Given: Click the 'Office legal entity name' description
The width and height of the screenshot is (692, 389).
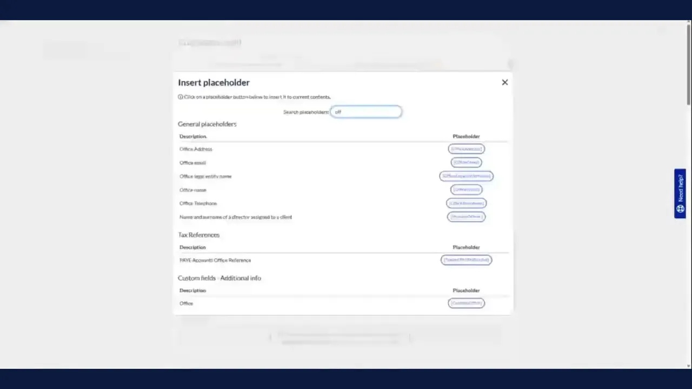Looking at the screenshot, I should coord(205,176).
